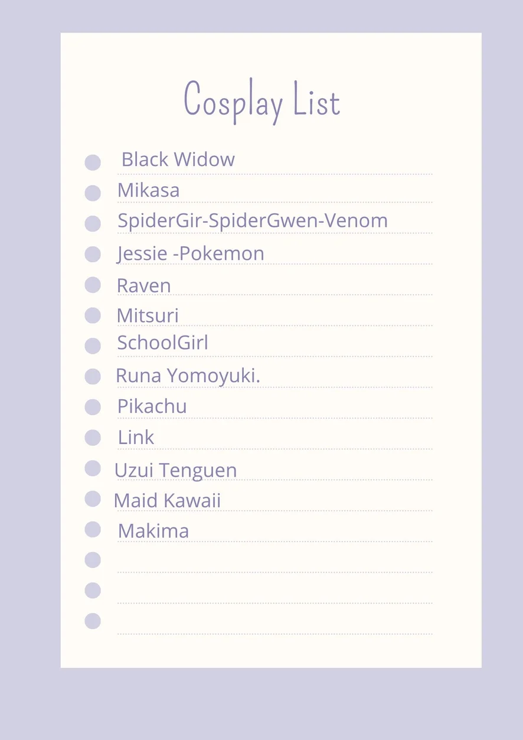
Task: Click the Cosplay List title
Action: click(262, 101)
